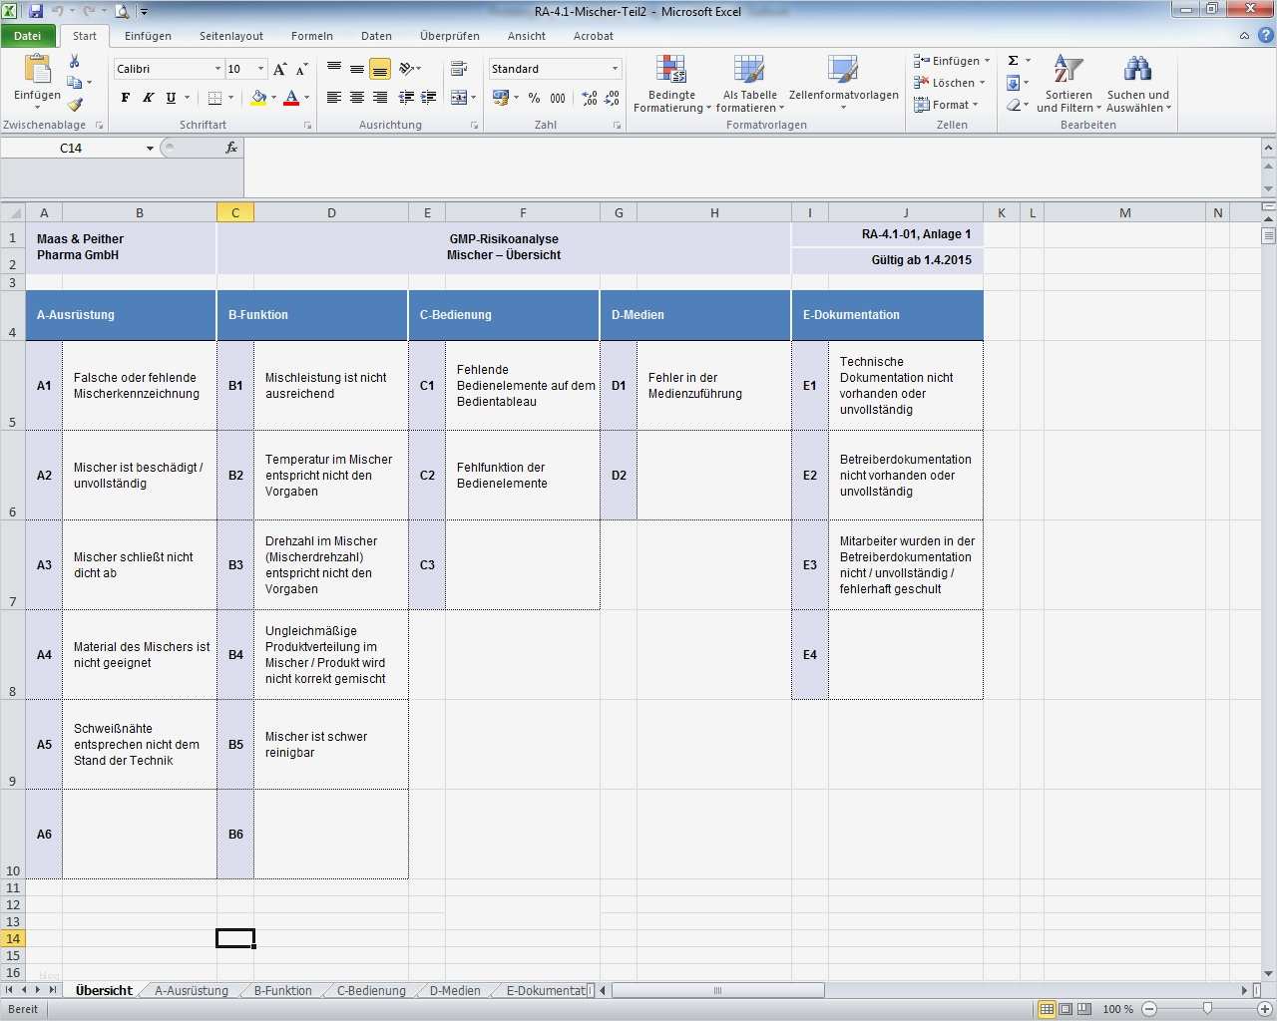Click the Merge and Center cells icon
The width and height of the screenshot is (1277, 1021).
point(459,98)
